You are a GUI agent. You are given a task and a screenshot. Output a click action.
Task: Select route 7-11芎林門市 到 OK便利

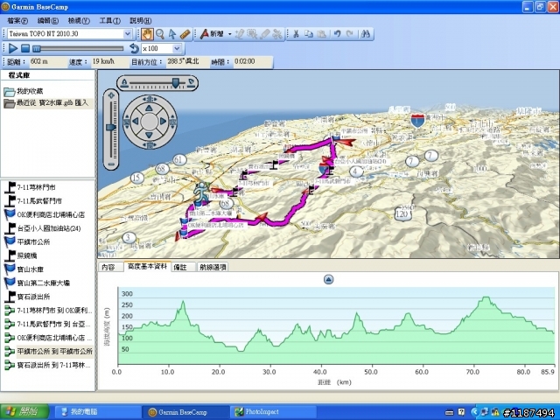pyautogui.click(x=54, y=311)
